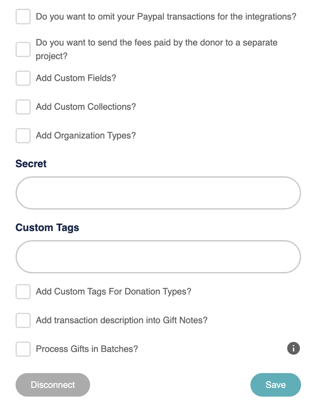Click the 'Add Organization Types?' label text
319x411 pixels.
pyautogui.click(x=86, y=136)
